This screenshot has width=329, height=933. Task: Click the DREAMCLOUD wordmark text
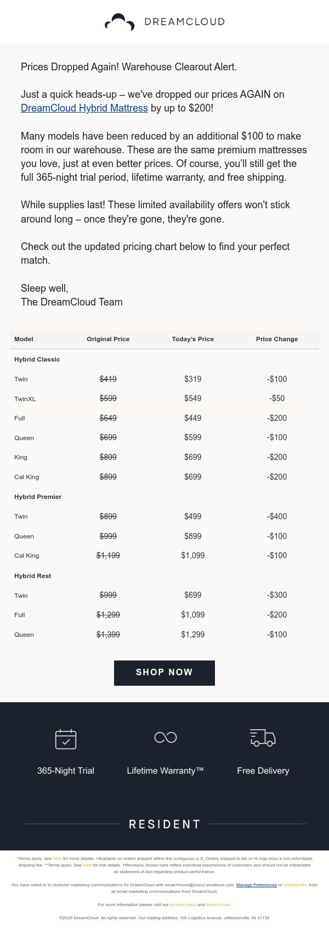pos(184,22)
